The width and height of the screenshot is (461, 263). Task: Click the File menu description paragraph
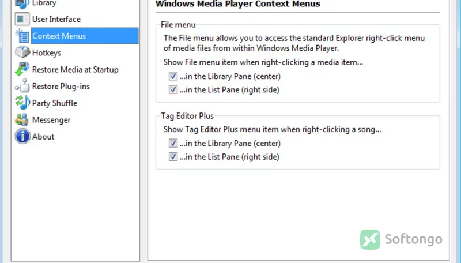(294, 43)
